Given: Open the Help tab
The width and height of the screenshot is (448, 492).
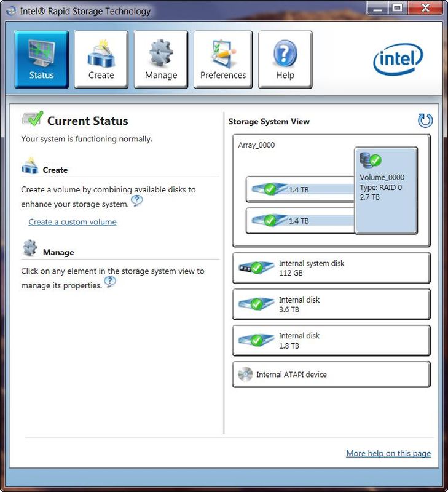Looking at the screenshot, I should coord(285,59).
